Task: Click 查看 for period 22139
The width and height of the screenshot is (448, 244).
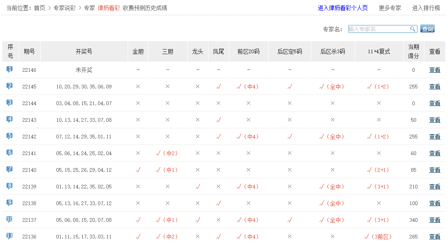Action: pos(435,187)
